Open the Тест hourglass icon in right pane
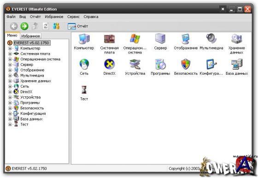This screenshot has width=258, height=178. coord(84,90)
